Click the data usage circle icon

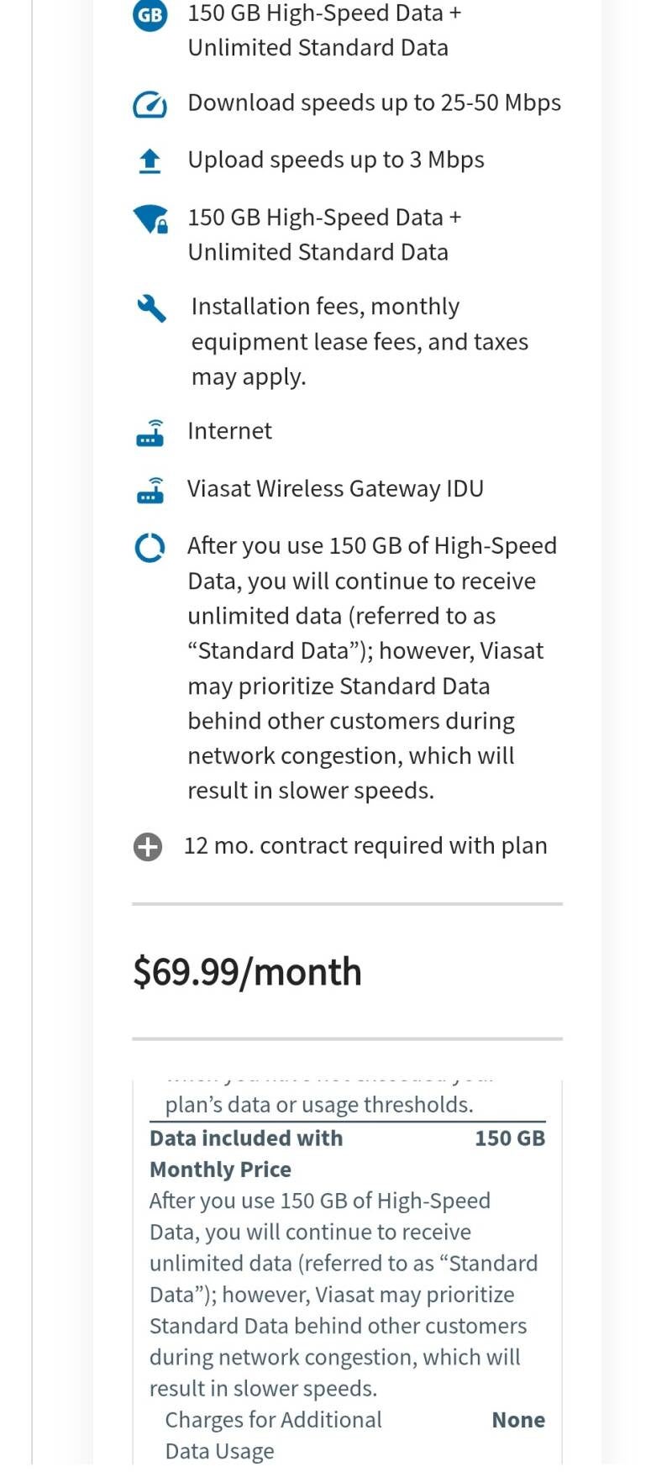(150, 549)
